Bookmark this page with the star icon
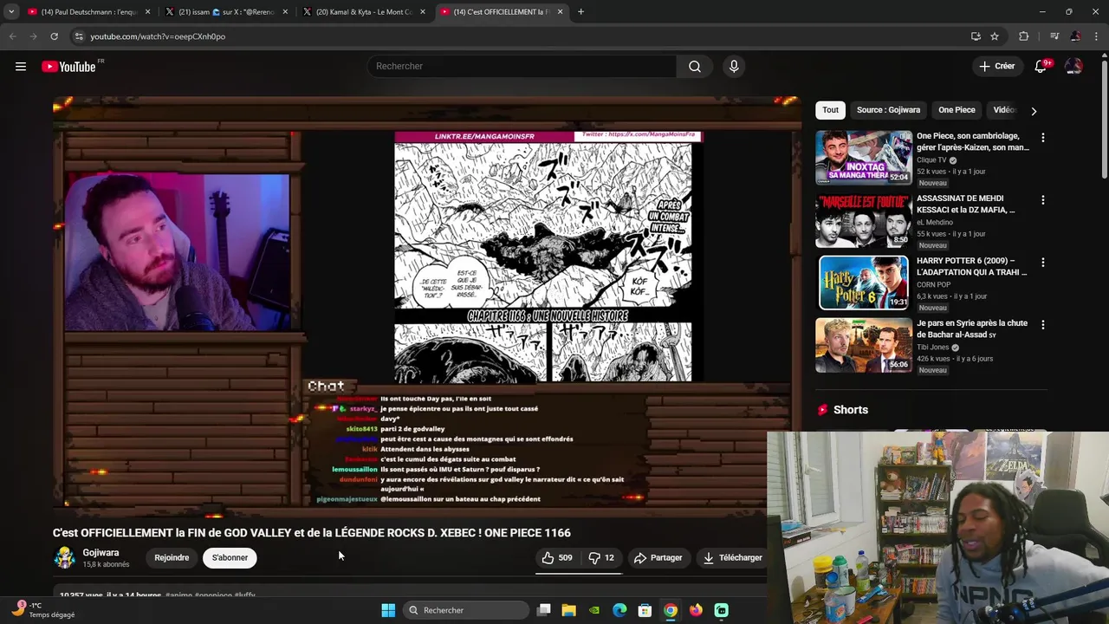 tap(995, 36)
